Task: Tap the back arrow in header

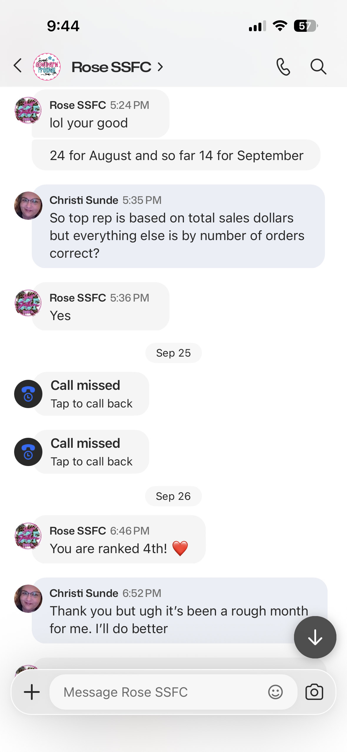Action: (18, 66)
